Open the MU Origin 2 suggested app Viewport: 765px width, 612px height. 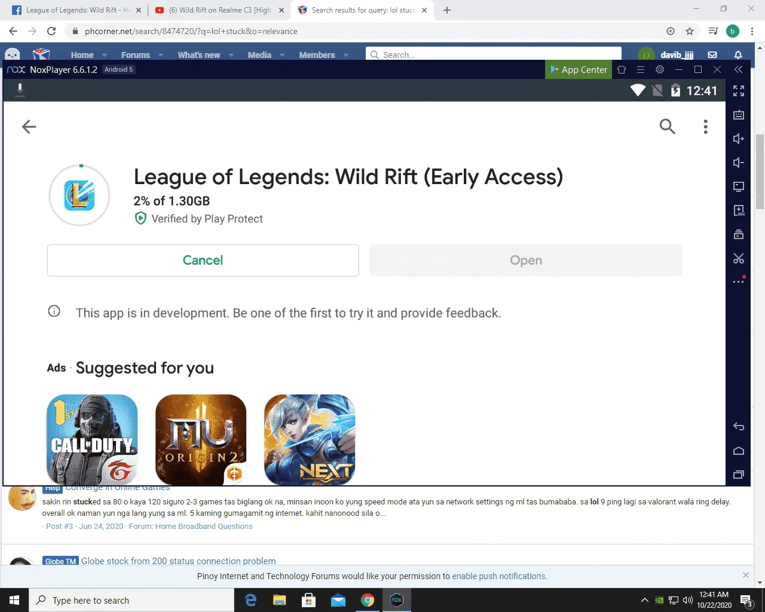(201, 440)
